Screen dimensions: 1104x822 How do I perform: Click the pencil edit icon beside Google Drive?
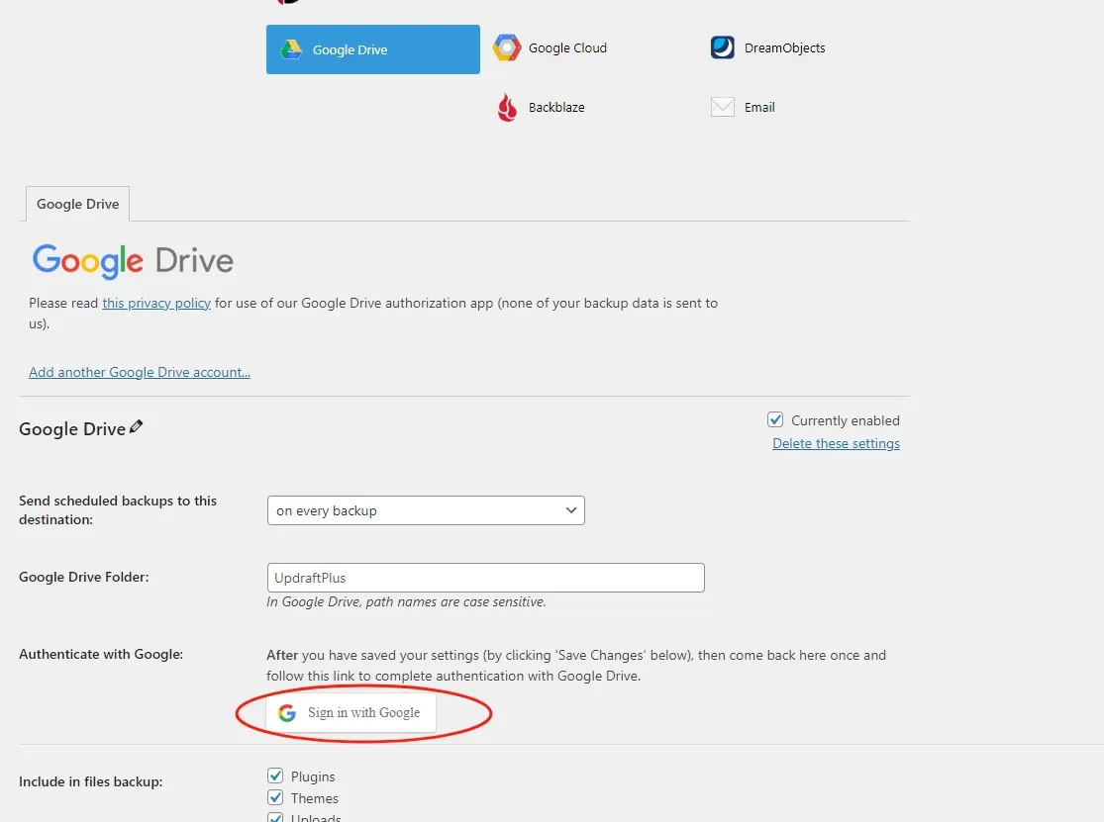pos(137,427)
